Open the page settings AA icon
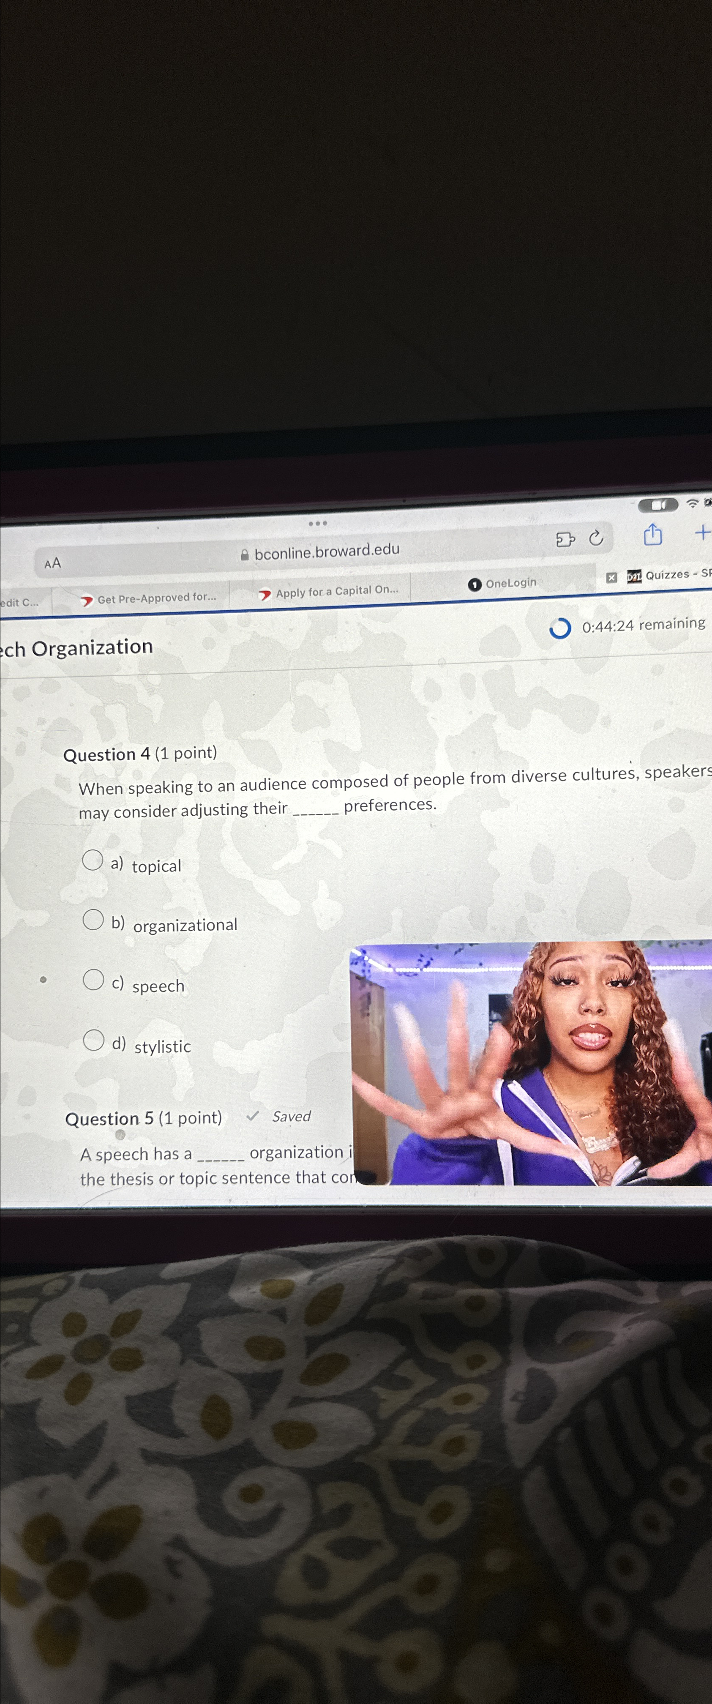Viewport: 712px width, 1704px height. [x=53, y=563]
